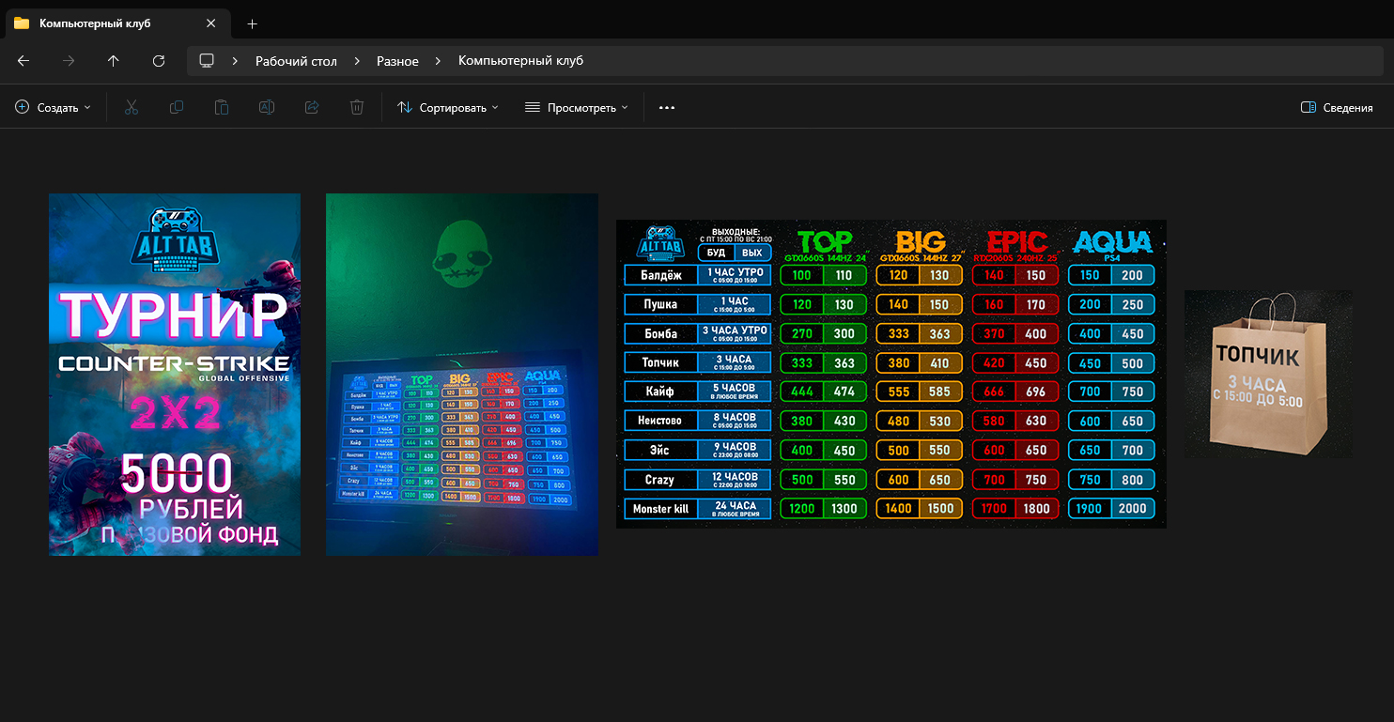Toggle the Сведения details pane
Viewport: 1394px width, 722px height.
click(x=1337, y=108)
